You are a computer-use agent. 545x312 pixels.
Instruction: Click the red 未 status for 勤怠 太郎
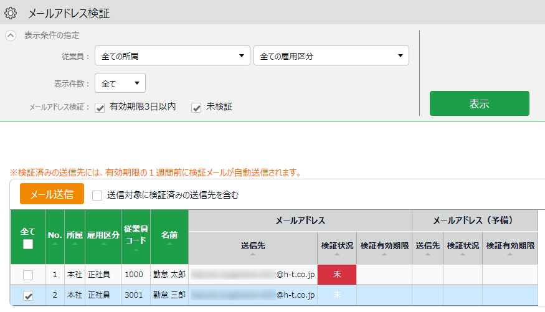tap(337, 275)
